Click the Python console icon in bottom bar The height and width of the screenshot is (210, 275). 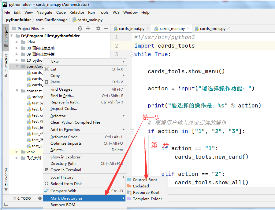click(x=40, y=198)
